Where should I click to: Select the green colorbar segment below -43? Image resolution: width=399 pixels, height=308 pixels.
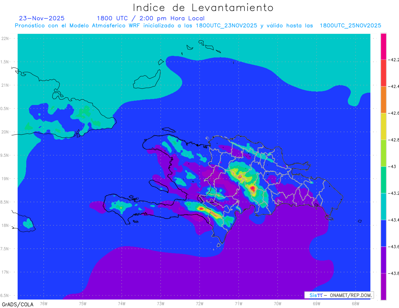coord(383,180)
